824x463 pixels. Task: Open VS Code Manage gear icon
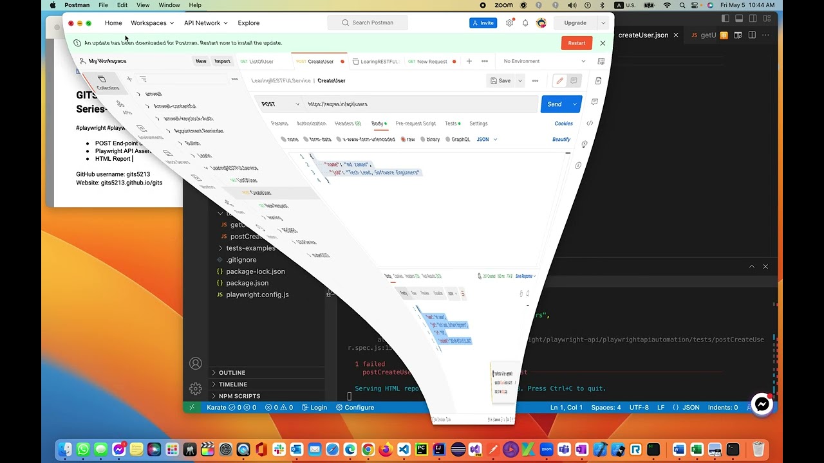(x=196, y=389)
